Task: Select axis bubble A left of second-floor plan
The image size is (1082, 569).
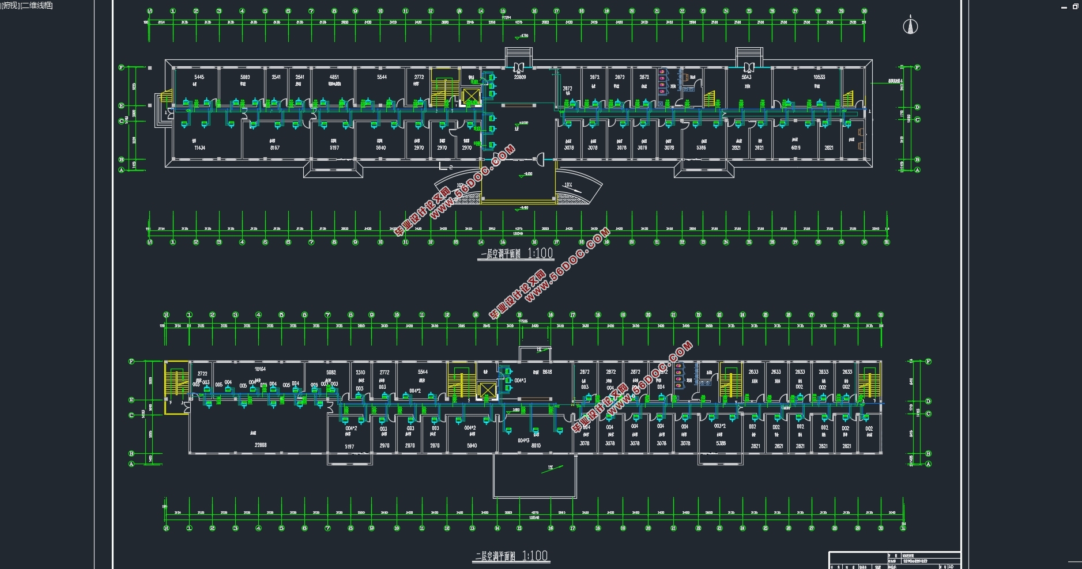Action: tap(131, 464)
